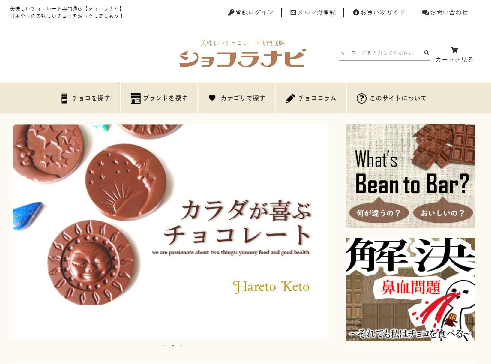491x364 pixels.
Task: Focus the keyword search input field
Action: [381, 53]
